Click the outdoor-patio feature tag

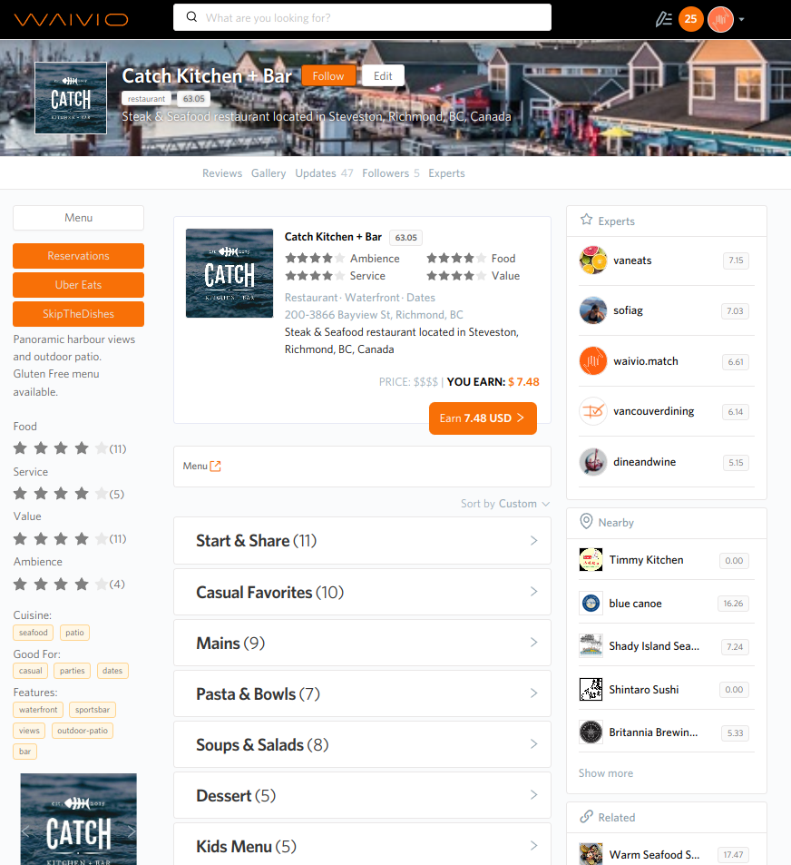(x=83, y=731)
